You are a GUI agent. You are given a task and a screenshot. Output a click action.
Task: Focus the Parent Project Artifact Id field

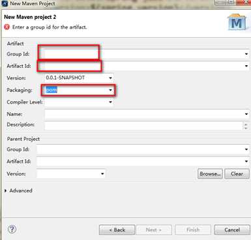click(x=143, y=161)
